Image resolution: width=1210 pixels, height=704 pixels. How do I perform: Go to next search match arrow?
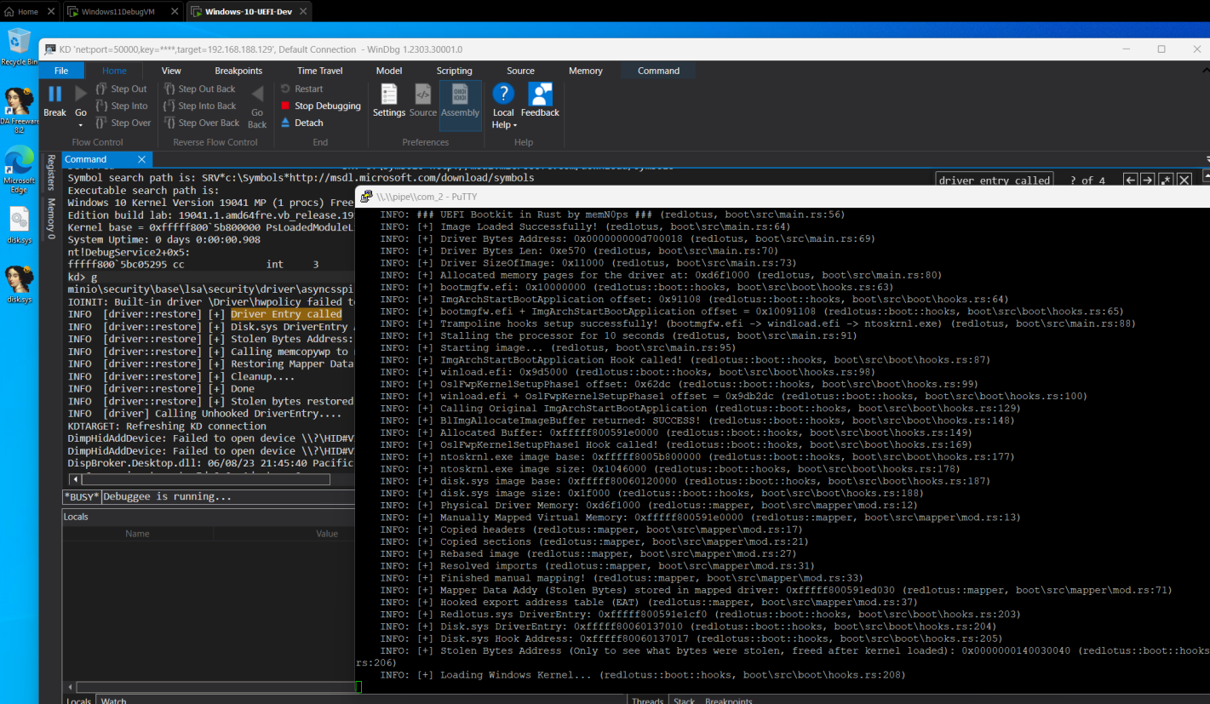pos(1147,180)
